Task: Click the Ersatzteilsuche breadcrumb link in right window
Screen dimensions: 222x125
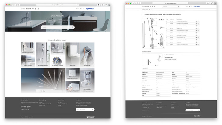Action: click(145, 10)
